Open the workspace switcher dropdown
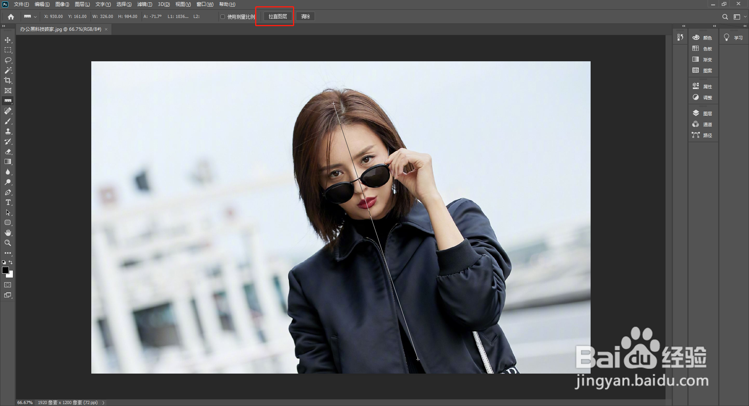 click(739, 17)
